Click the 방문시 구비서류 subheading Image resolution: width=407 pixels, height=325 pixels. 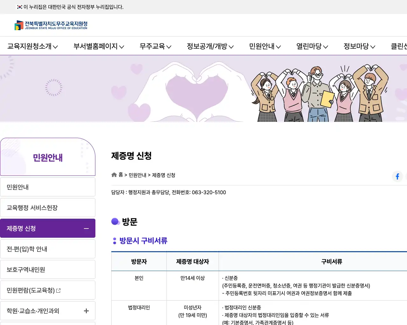click(143, 241)
